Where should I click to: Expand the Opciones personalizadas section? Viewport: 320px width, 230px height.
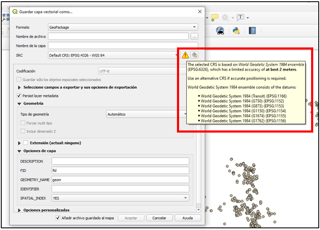click(x=20, y=210)
